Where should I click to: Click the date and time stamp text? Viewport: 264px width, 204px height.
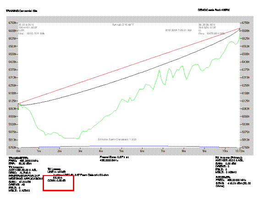(x=178, y=30)
